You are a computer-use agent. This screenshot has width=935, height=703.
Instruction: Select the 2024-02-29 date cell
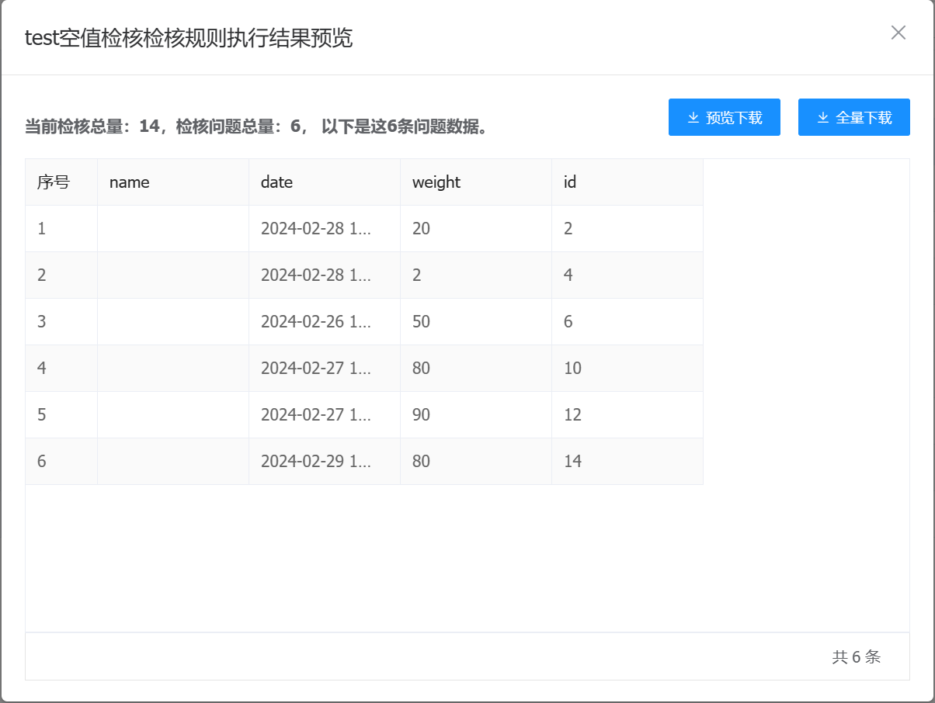pos(315,462)
